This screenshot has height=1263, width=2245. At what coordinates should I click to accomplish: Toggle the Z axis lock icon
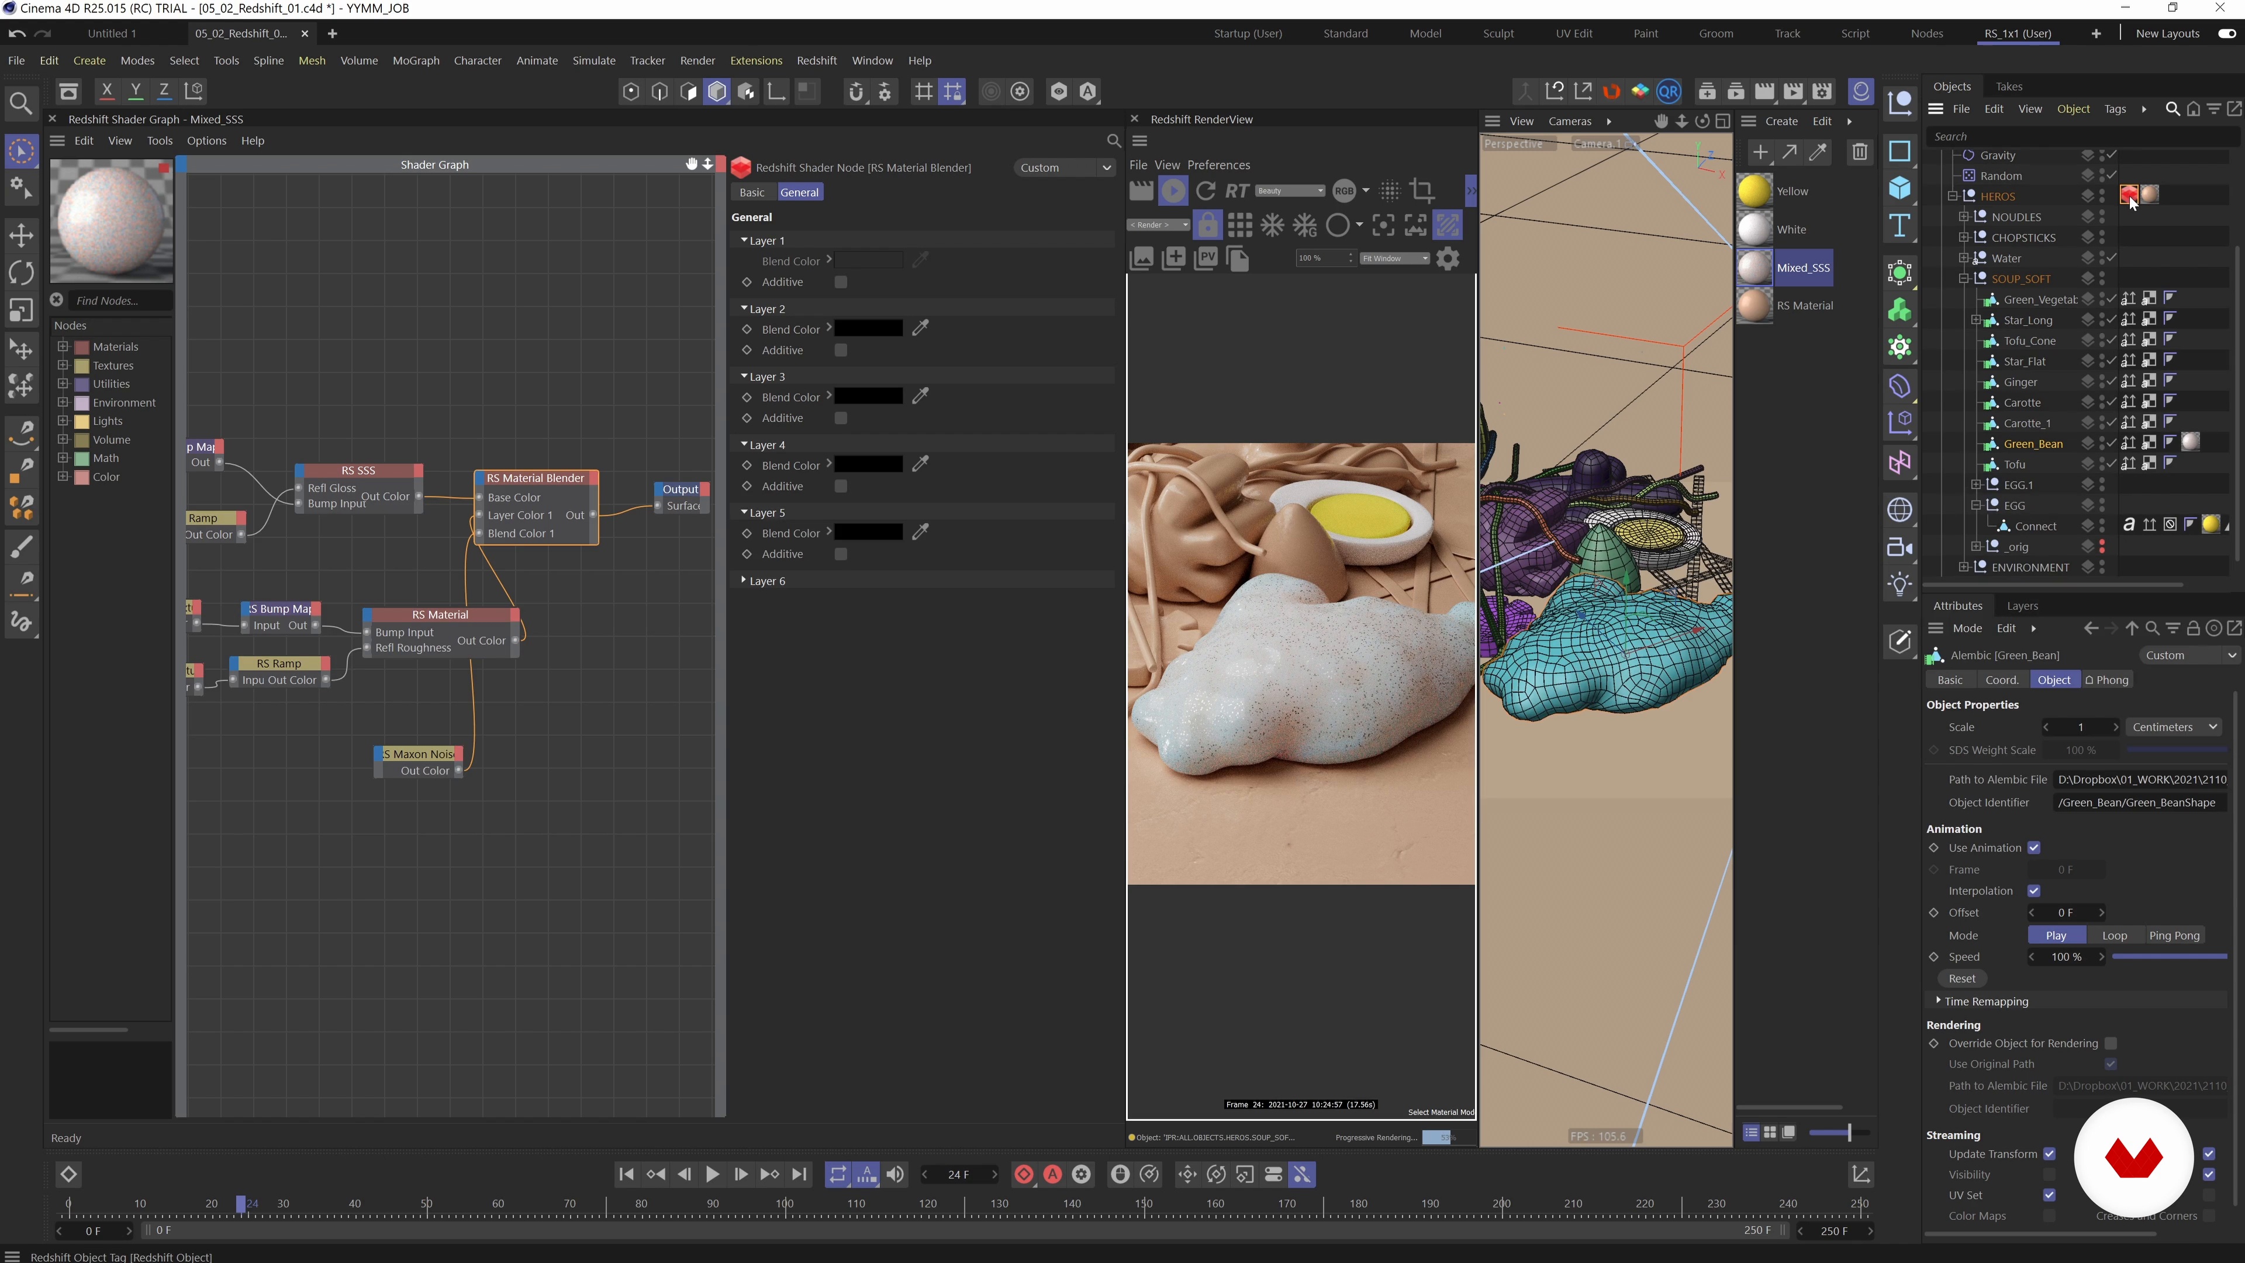[164, 91]
